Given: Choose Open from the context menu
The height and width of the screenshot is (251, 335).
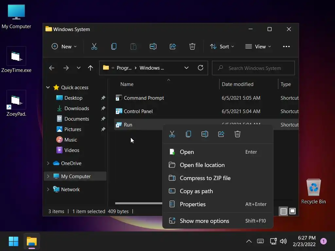Looking at the screenshot, I should [x=218, y=152].
